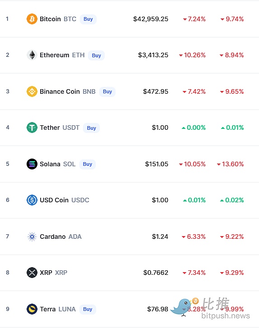Click the USD Coin blue logo
The width and height of the screenshot is (259, 328).
[x=32, y=200]
